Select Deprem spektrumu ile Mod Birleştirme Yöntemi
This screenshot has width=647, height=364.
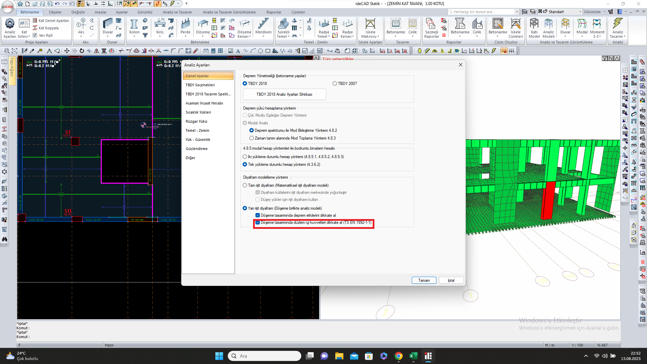[x=251, y=130]
